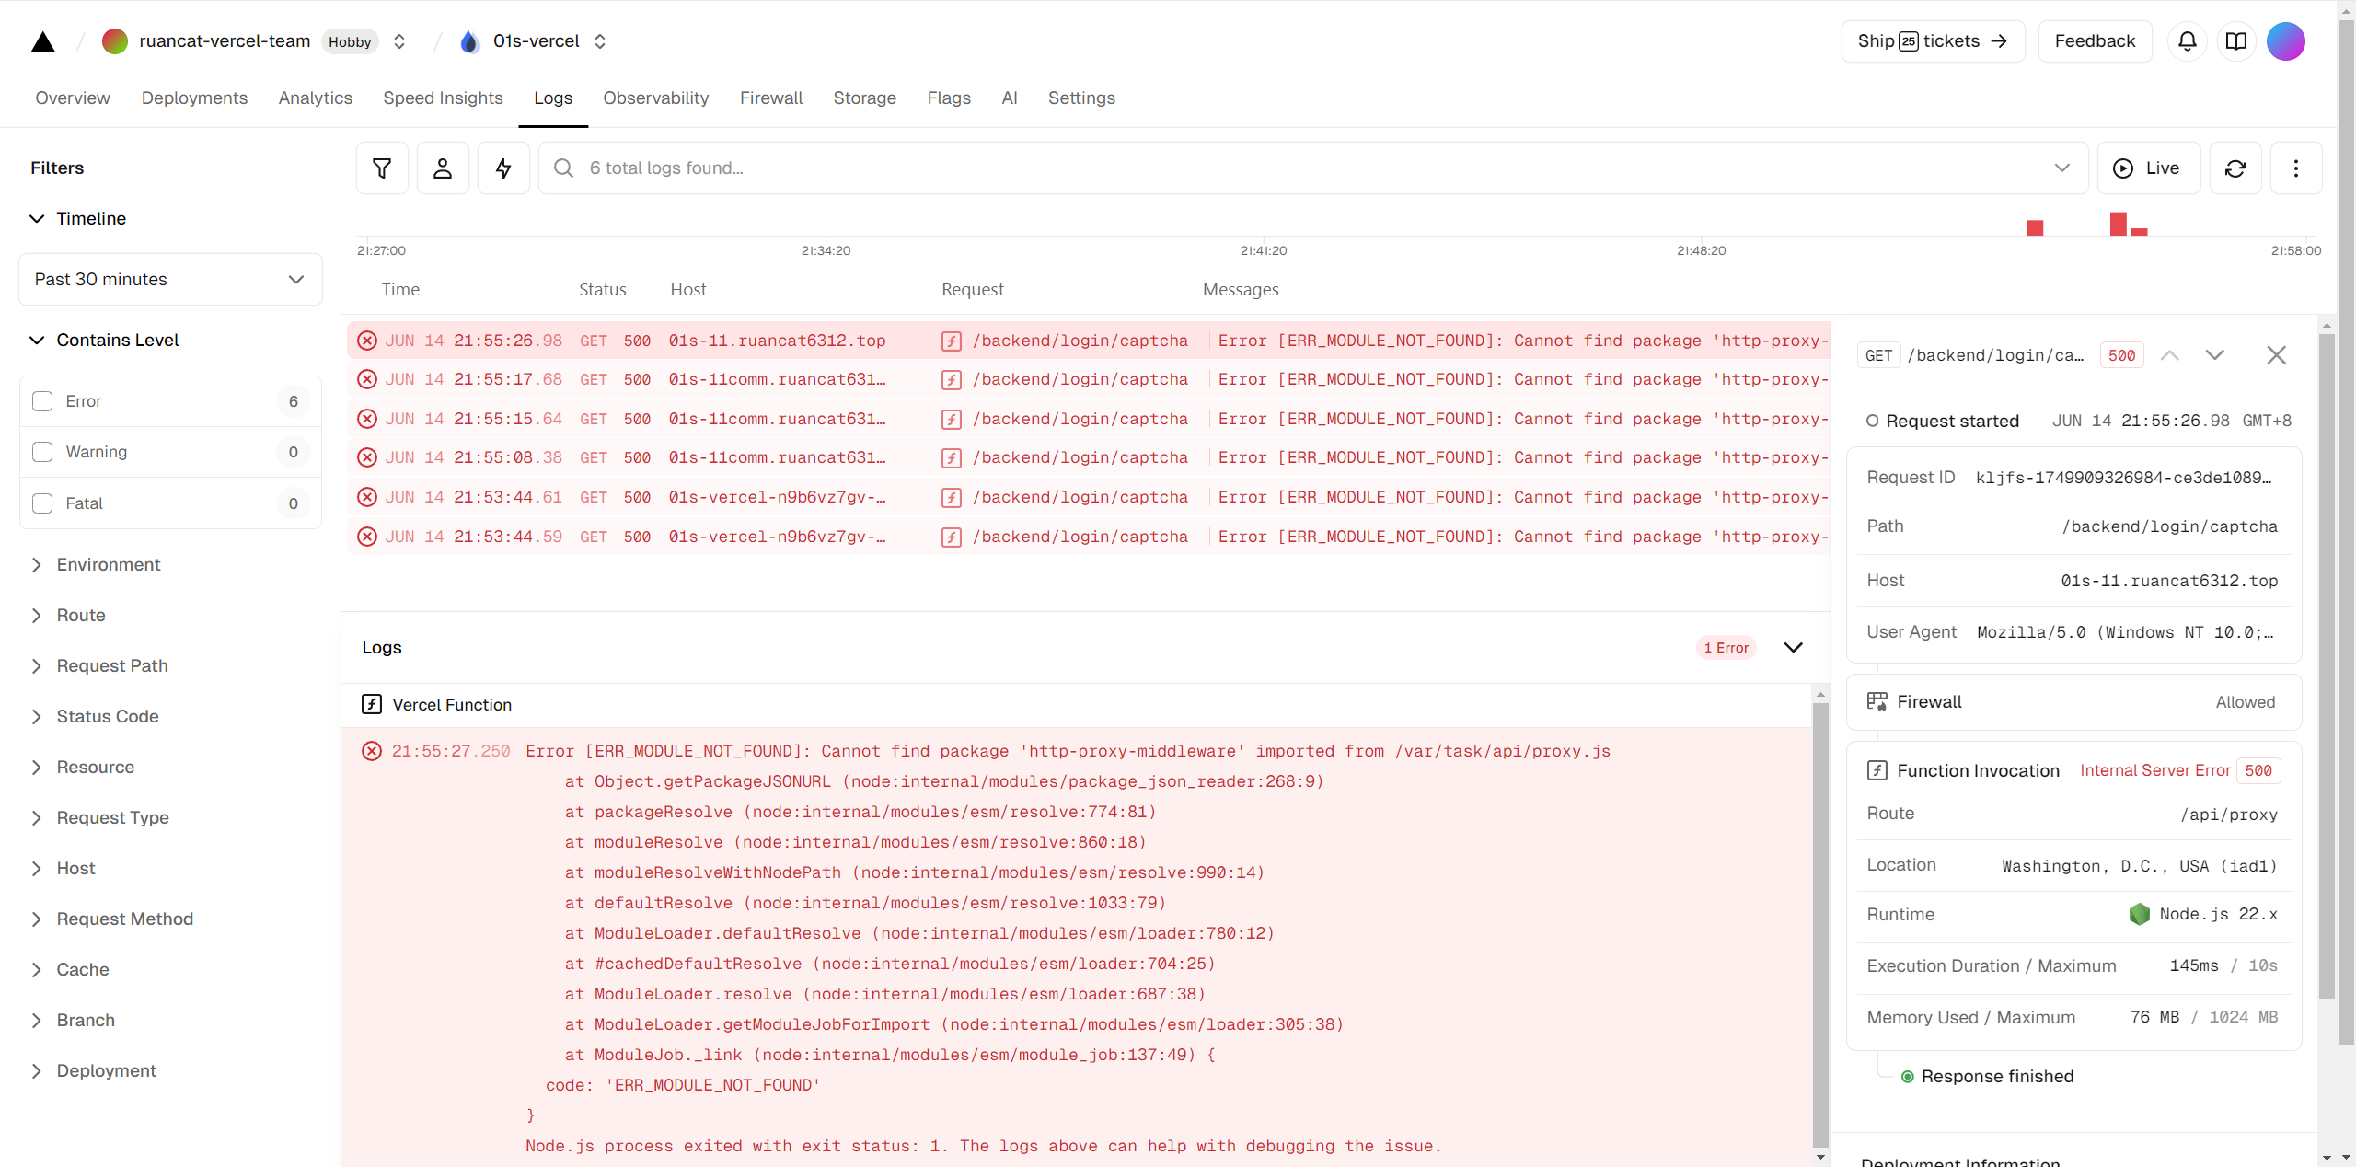Open the Speed Insights tab
The width and height of the screenshot is (2356, 1167).
click(x=443, y=98)
